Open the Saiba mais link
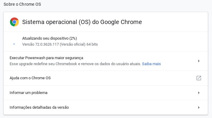Viewport: 212px width, 118px height. pyautogui.click(x=151, y=64)
